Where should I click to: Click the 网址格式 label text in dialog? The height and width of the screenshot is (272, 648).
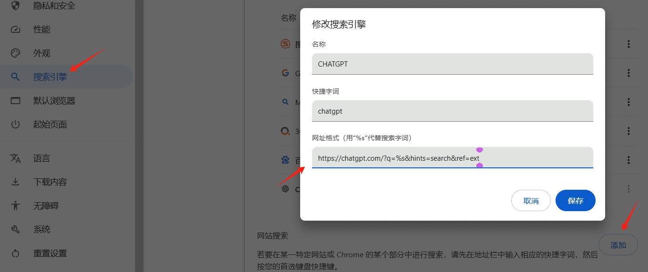point(362,138)
